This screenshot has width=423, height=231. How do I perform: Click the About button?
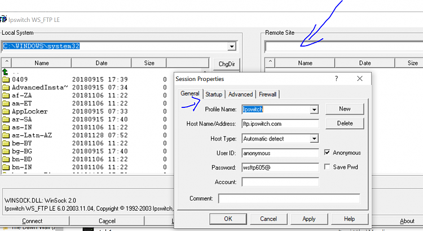click(407, 221)
